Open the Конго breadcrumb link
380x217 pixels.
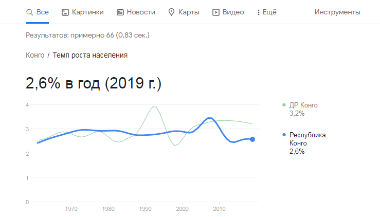point(35,56)
